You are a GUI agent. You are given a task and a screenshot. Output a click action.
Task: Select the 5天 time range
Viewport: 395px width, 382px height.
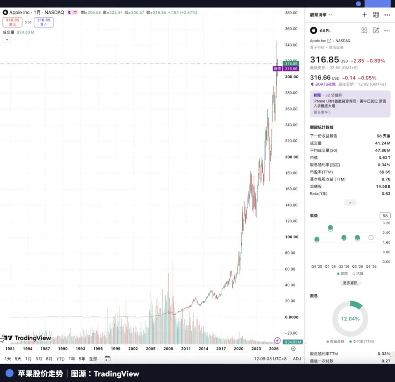(x=18, y=359)
